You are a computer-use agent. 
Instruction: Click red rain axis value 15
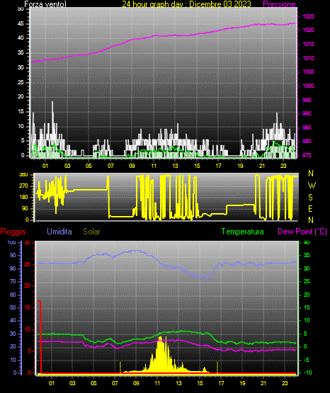point(28,307)
